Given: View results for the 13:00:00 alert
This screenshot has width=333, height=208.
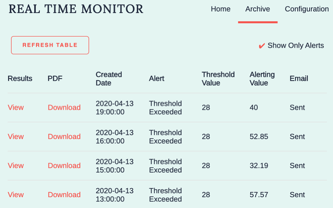Looking at the screenshot, I should (16, 194).
